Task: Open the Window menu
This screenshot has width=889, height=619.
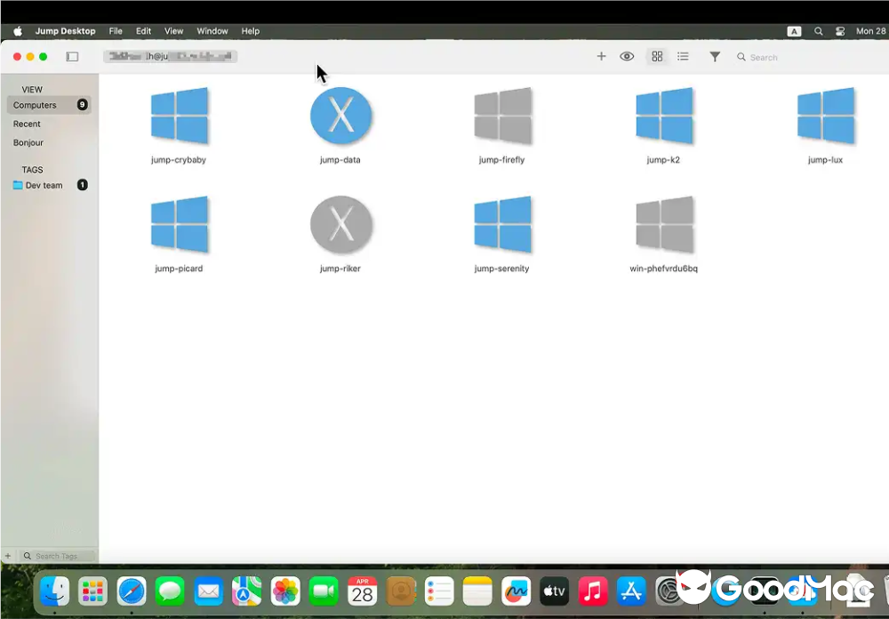Action: coord(212,31)
